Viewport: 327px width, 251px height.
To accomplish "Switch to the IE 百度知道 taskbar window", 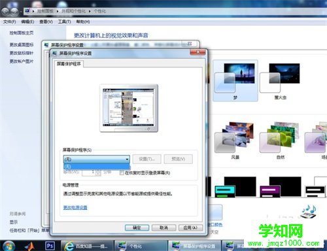I will click(x=87, y=246).
